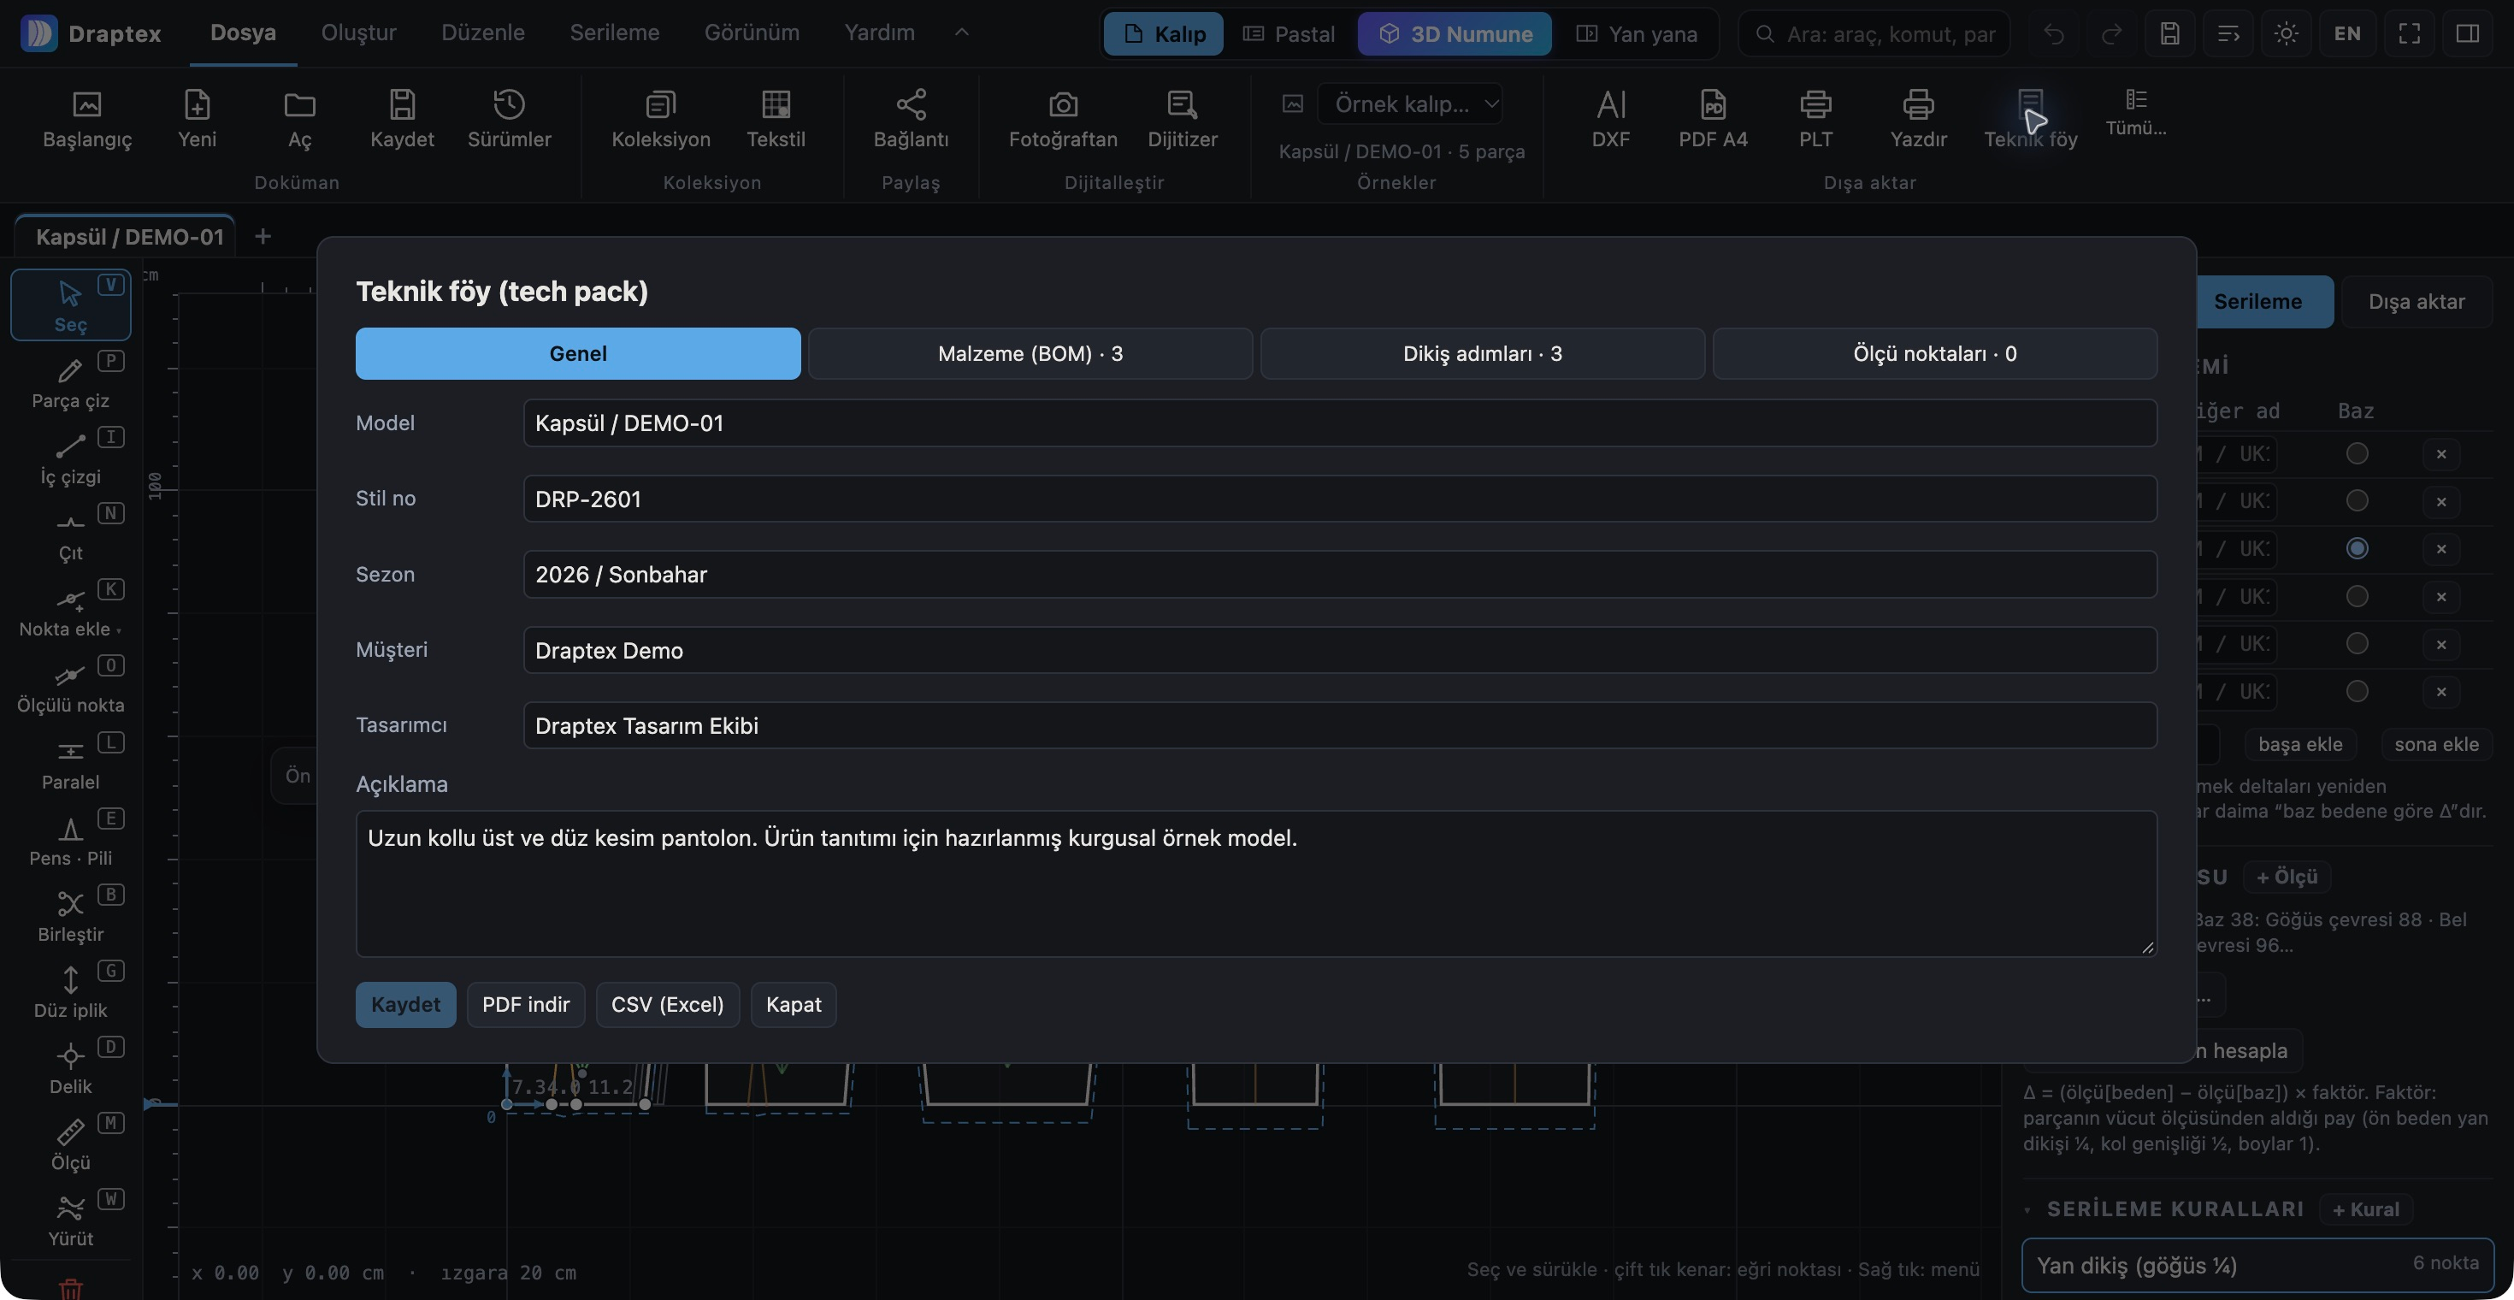Select the Parça çiz pen tool
Image resolution: width=2514 pixels, height=1300 pixels.
(70, 381)
